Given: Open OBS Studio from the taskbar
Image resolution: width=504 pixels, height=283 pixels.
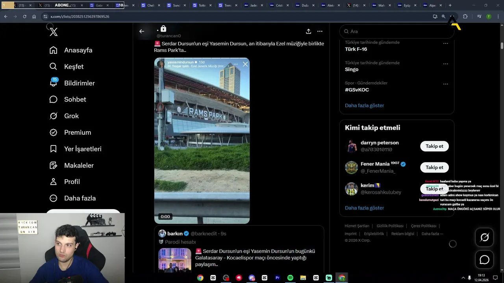Looking at the screenshot, I should pos(226,277).
